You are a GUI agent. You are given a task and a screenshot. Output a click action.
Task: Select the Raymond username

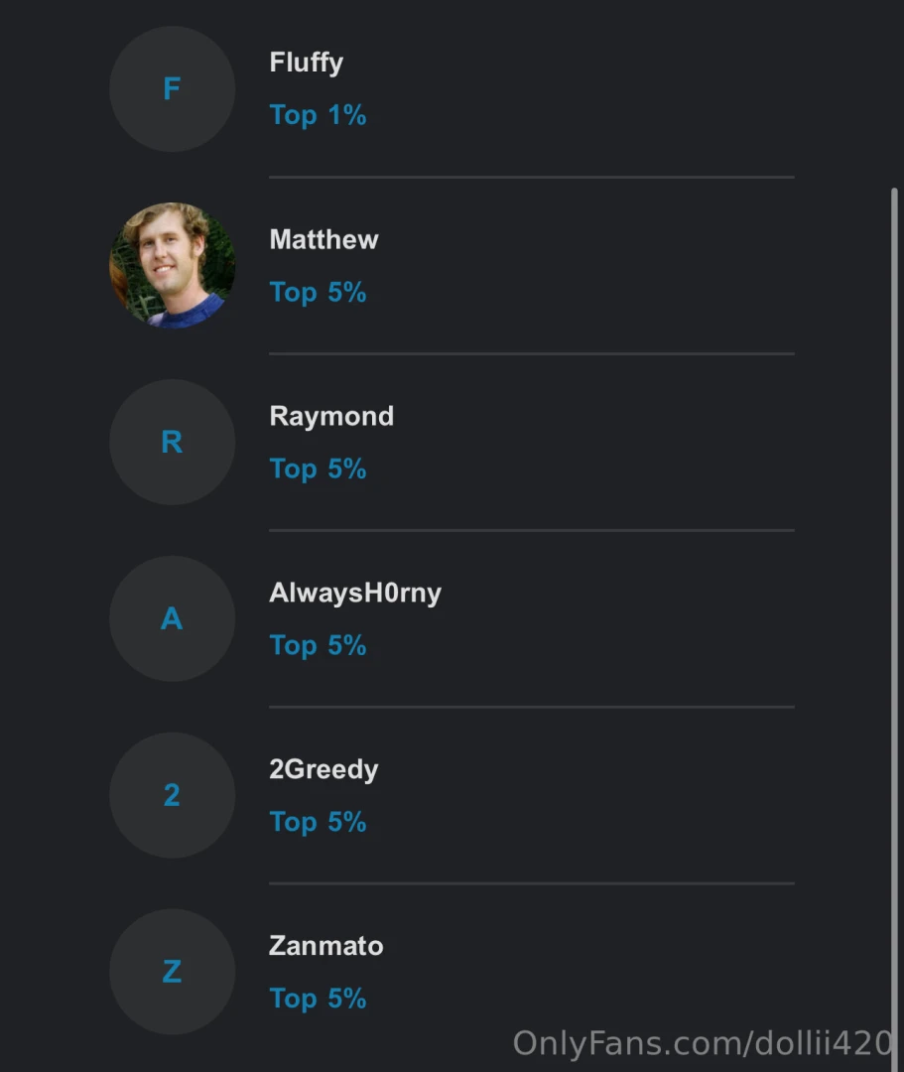331,416
